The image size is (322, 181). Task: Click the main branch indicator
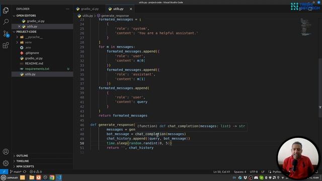pyautogui.click(x=16, y=172)
